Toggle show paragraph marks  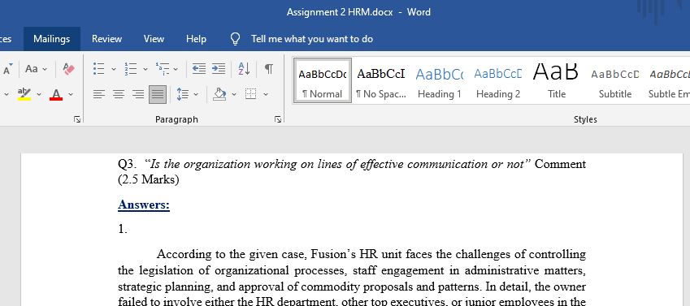[269, 68]
